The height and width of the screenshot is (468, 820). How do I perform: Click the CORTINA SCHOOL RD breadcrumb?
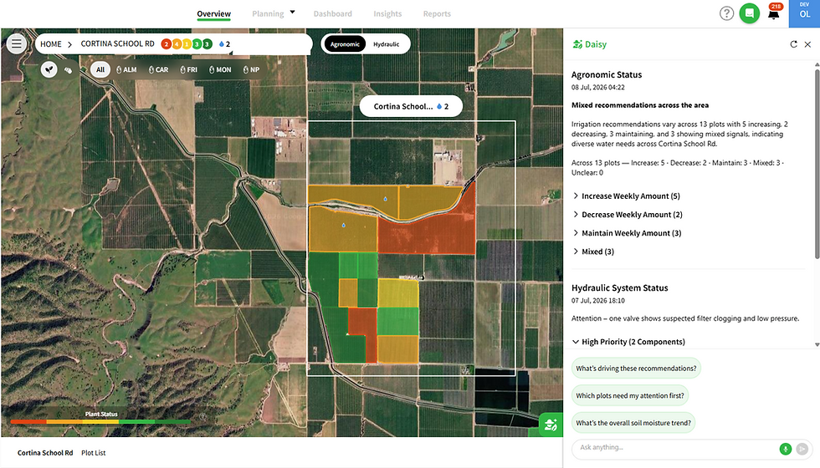click(118, 43)
